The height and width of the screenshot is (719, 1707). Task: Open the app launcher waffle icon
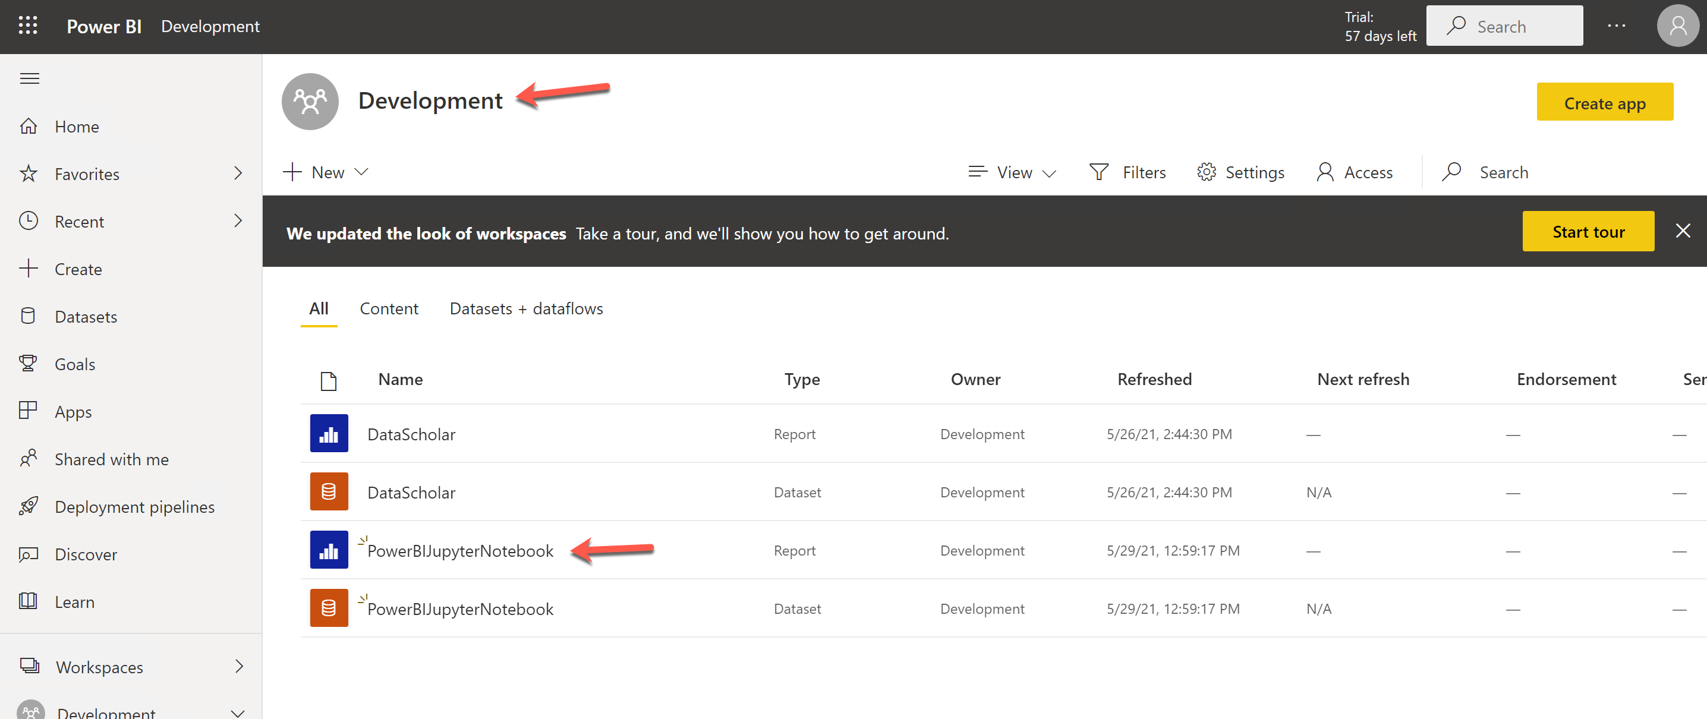(28, 26)
